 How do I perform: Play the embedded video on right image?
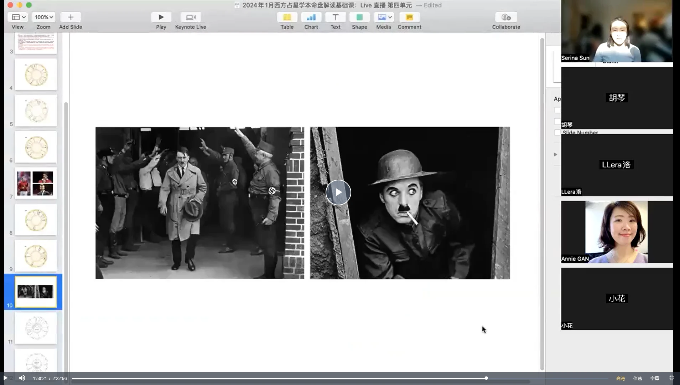point(338,192)
